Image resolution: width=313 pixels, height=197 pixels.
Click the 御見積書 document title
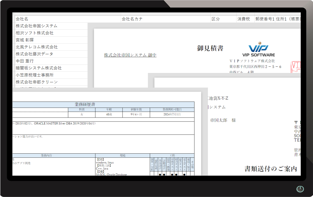210,48
